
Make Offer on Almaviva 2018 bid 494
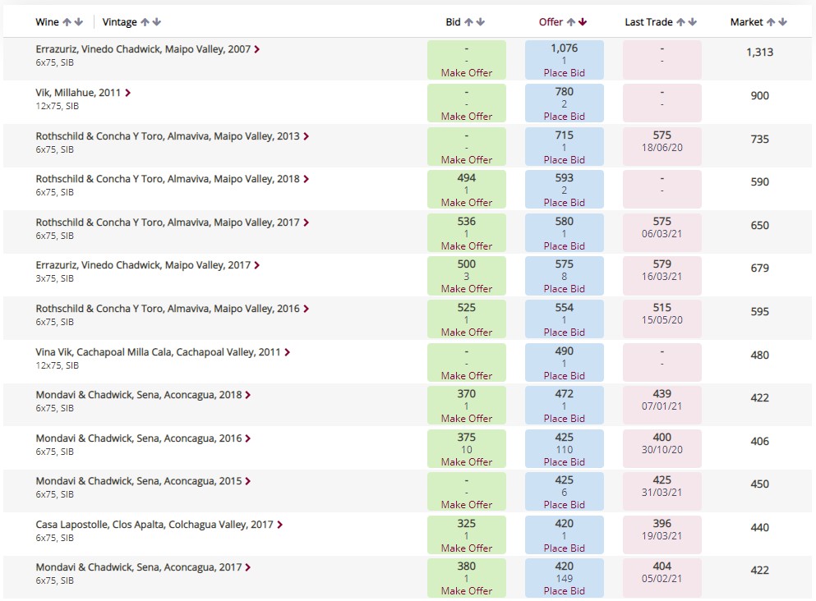(466, 202)
